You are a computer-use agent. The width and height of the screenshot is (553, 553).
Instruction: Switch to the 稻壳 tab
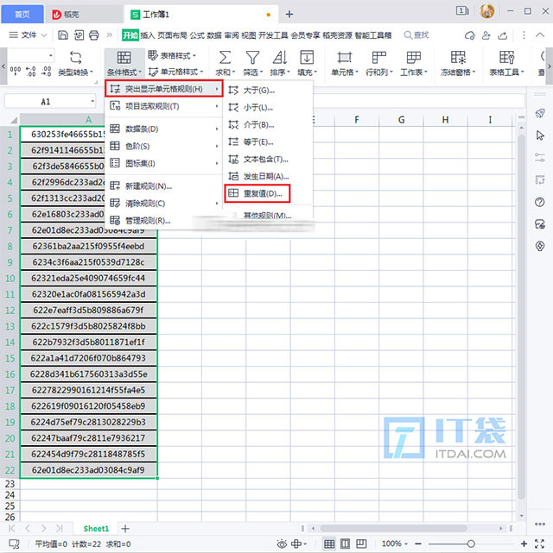click(x=83, y=14)
